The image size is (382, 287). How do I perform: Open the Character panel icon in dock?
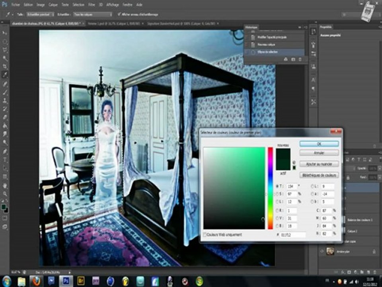pyautogui.click(x=313, y=80)
